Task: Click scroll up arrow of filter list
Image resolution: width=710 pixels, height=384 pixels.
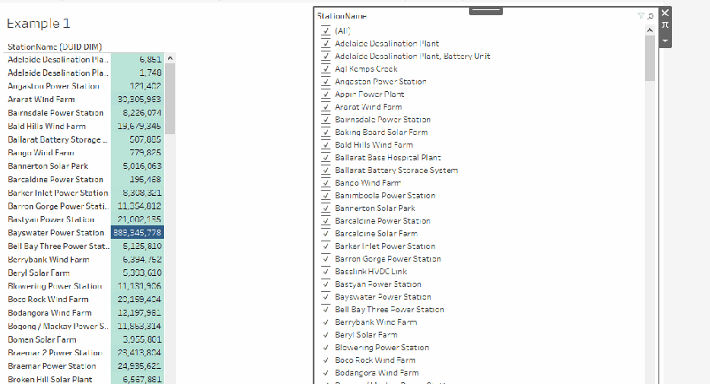Action: pyautogui.click(x=649, y=30)
